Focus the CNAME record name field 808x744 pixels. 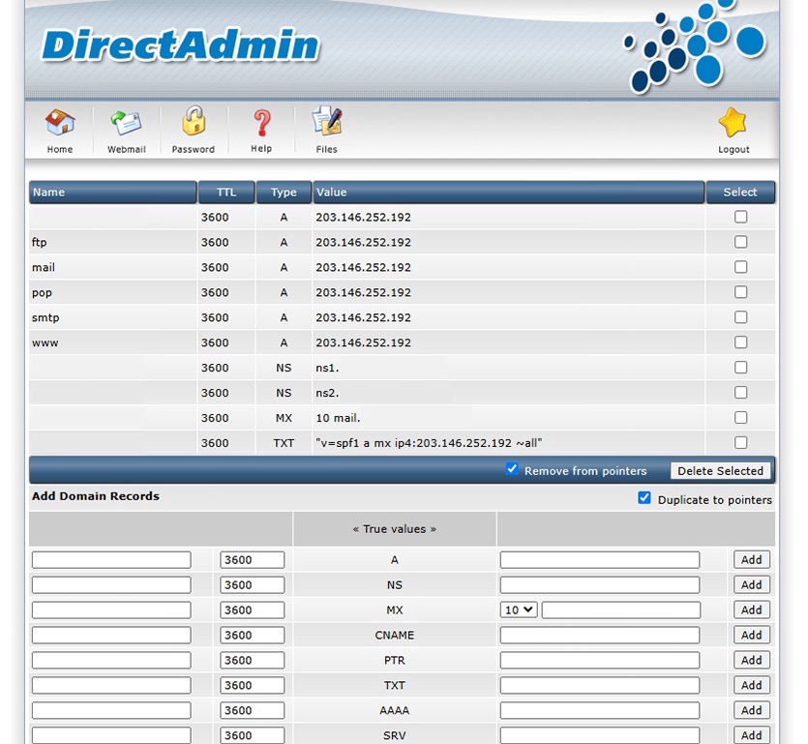pyautogui.click(x=111, y=636)
